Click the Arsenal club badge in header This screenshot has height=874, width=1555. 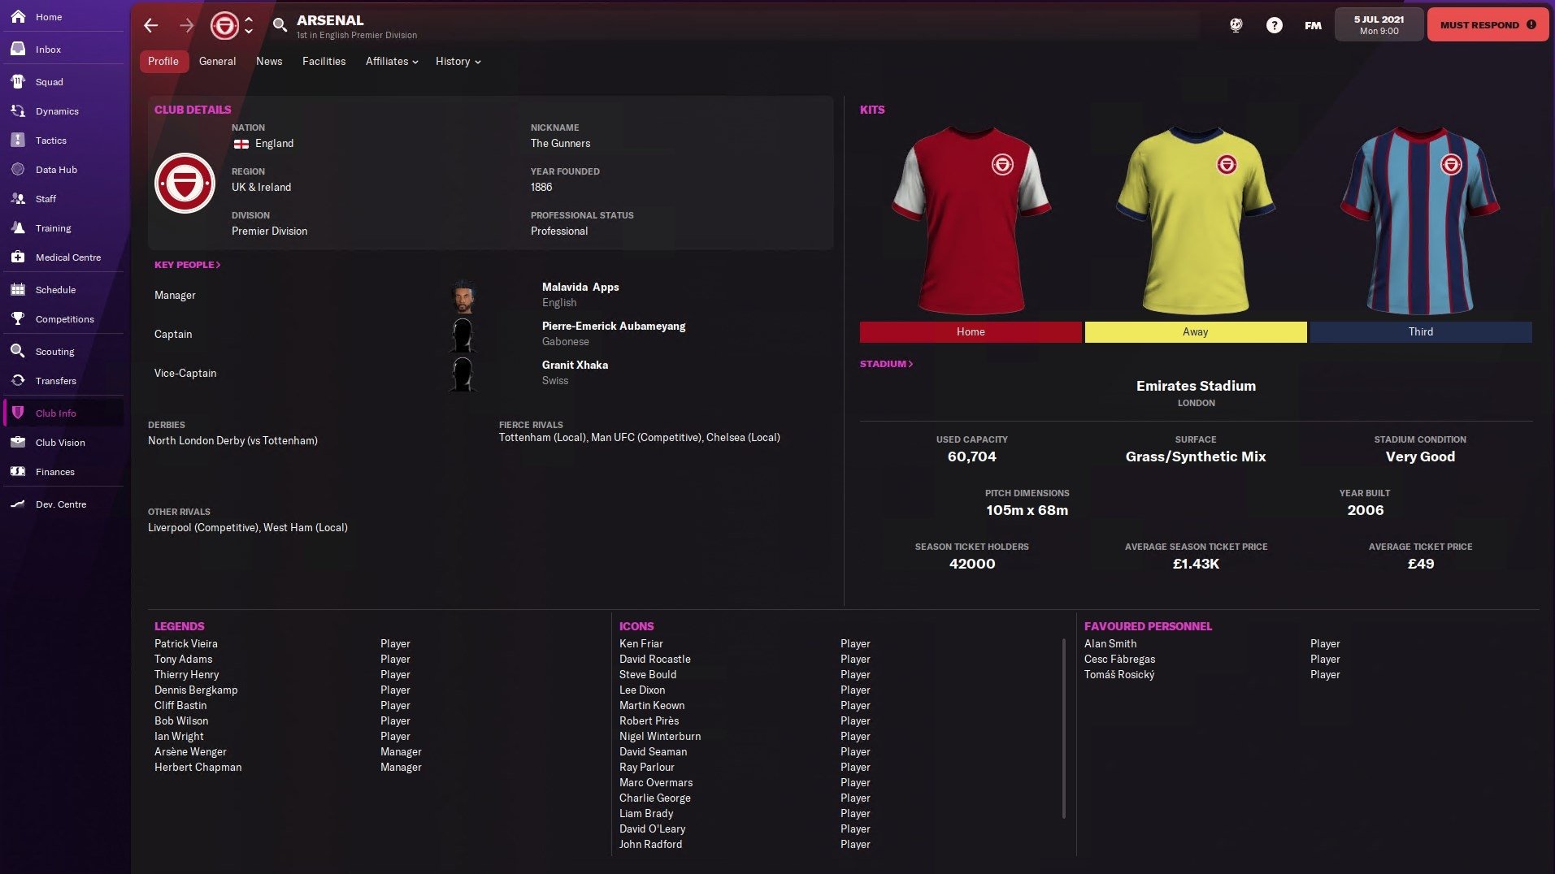[x=224, y=25]
